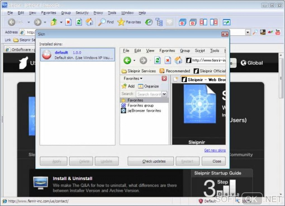Close the Skin dialog with X button
The width and height of the screenshot is (285, 206).
click(225, 34)
